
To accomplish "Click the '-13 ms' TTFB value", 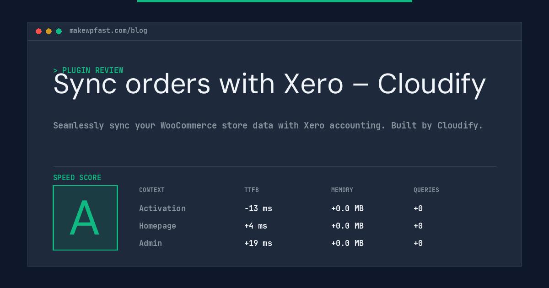I will coord(258,208).
